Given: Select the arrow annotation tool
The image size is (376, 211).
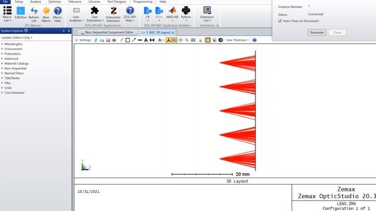Looking at the screenshot, I should pos(134,40).
